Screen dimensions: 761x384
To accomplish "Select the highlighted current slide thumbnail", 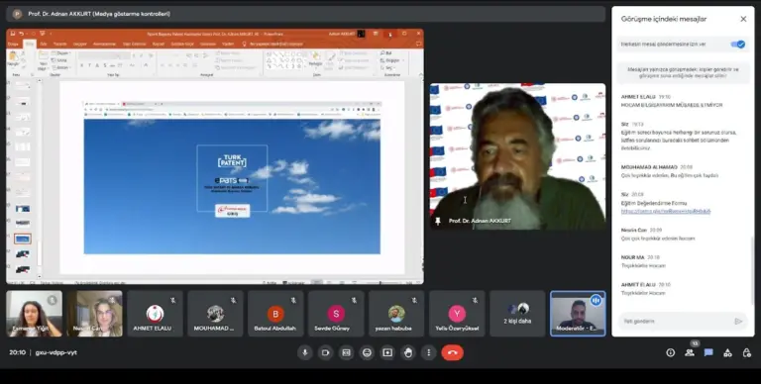I will [23, 239].
